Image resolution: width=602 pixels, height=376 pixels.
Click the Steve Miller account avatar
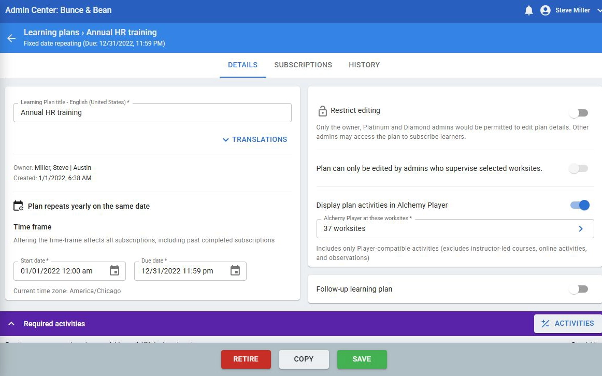coord(545,10)
